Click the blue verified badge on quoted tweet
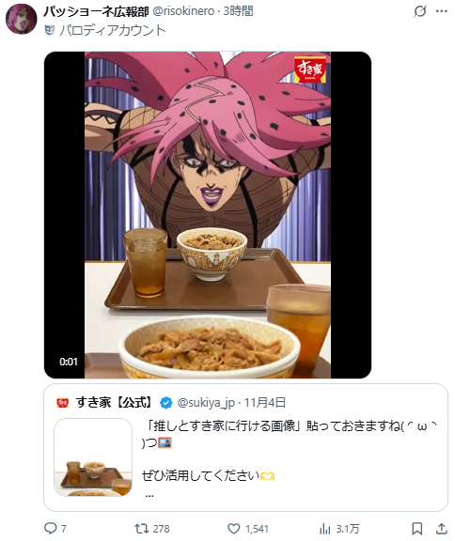455x541 pixels. tap(166, 403)
